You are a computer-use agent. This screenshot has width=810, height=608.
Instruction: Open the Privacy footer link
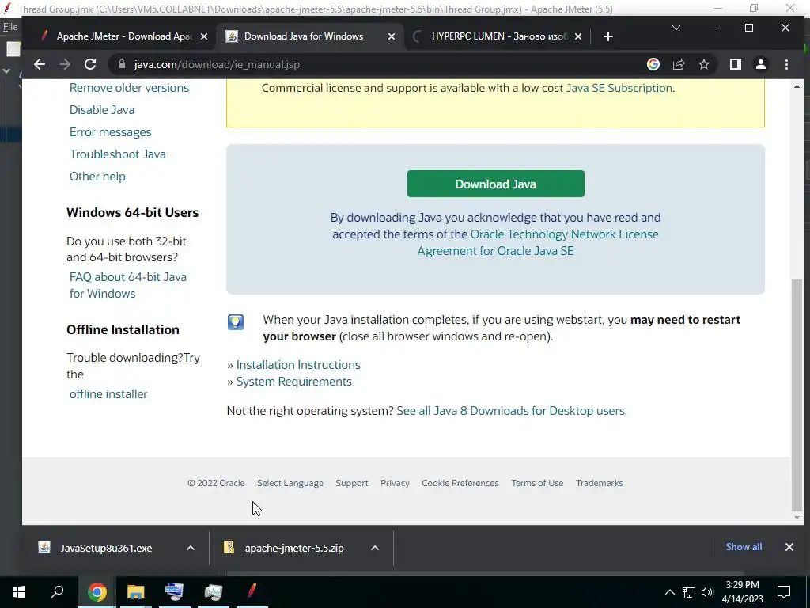click(395, 483)
